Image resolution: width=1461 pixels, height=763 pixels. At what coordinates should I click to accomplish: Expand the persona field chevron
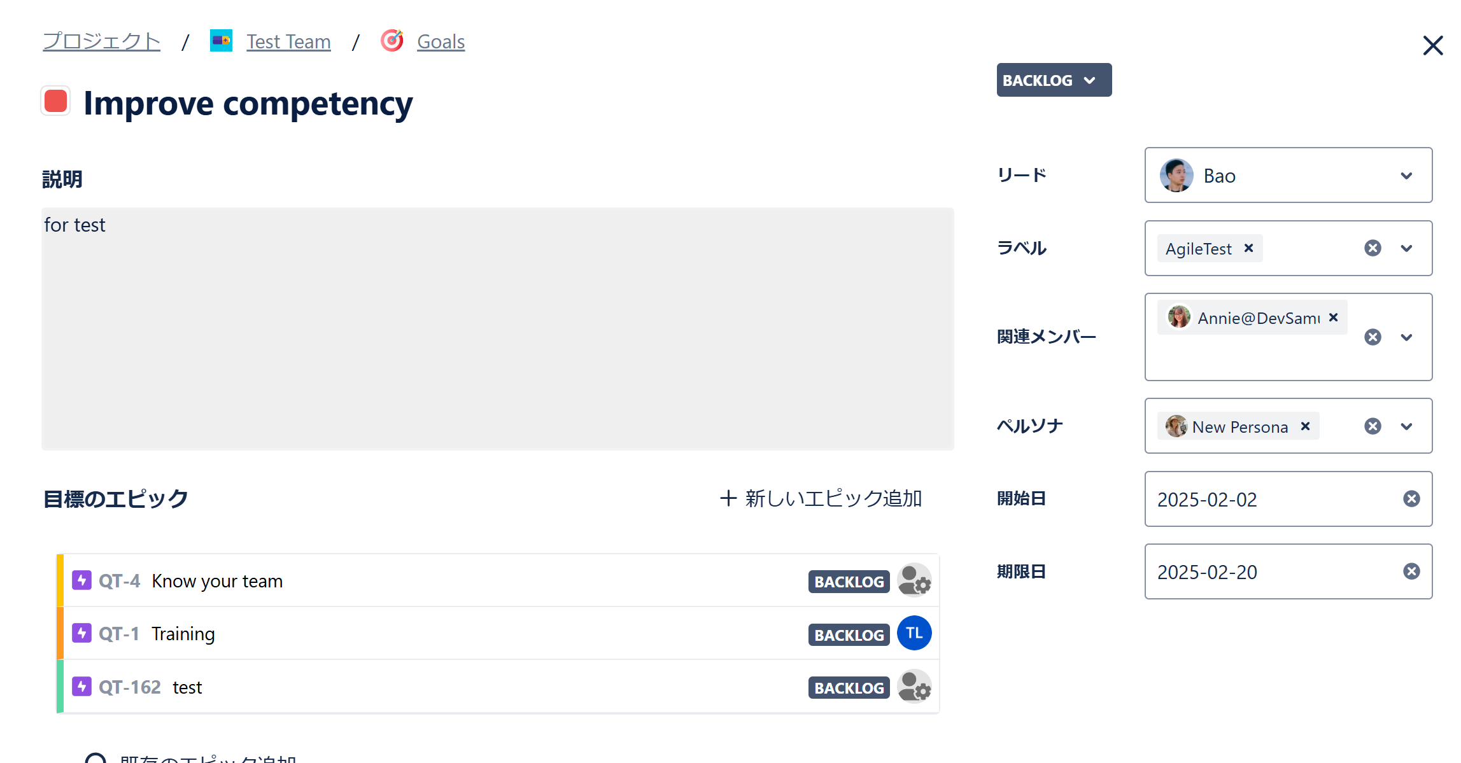(x=1406, y=426)
